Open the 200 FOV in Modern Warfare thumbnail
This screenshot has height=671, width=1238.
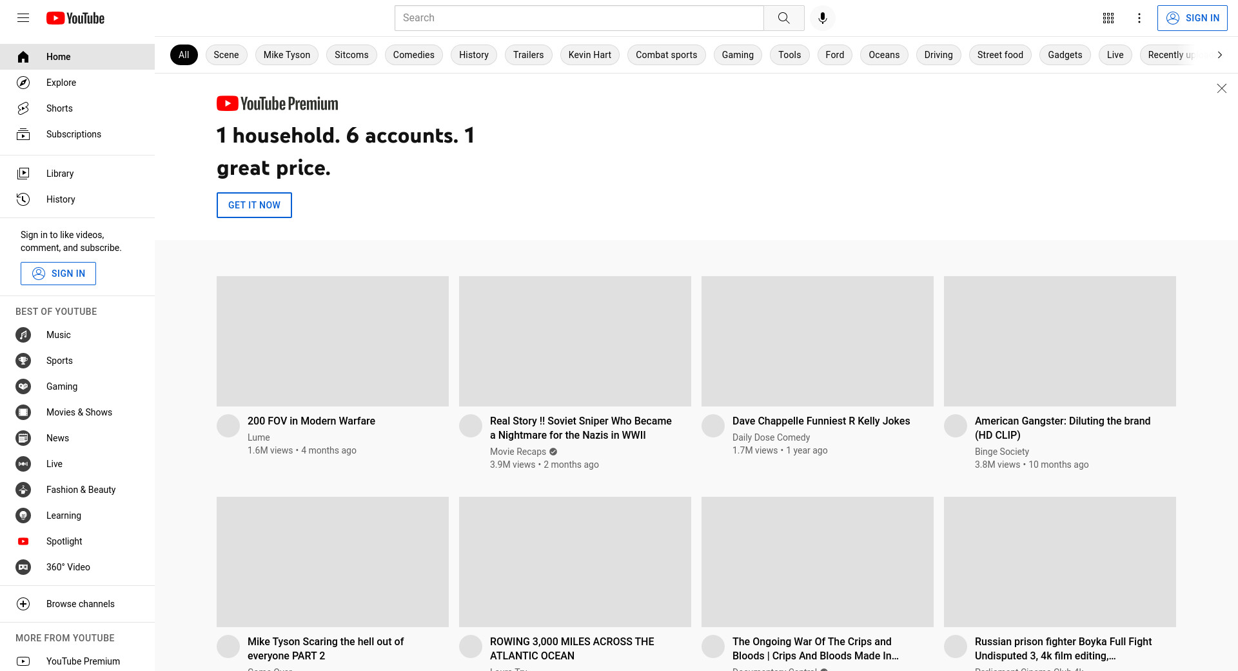click(x=333, y=341)
